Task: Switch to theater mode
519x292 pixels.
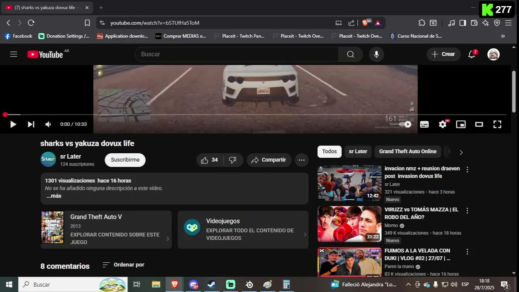Action: (x=479, y=125)
